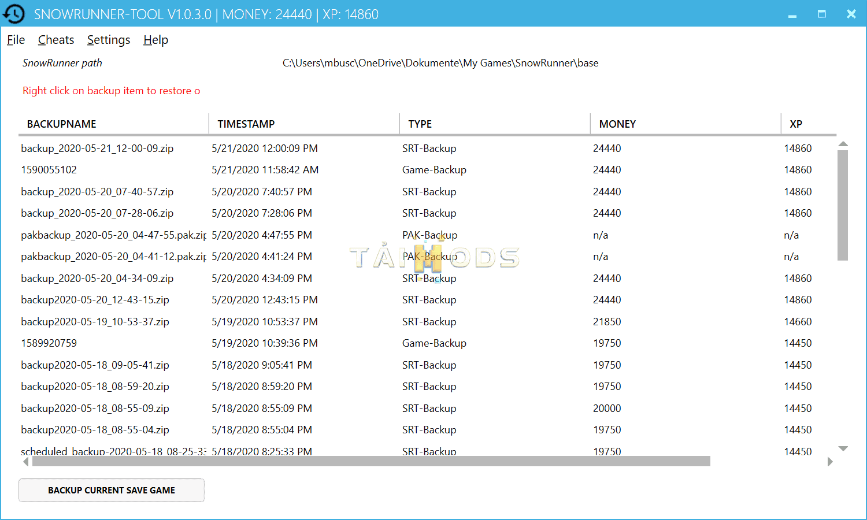Select backup2020-05-18_09-05-41.zip row
Screen dimensions: 867x520
coord(428,365)
